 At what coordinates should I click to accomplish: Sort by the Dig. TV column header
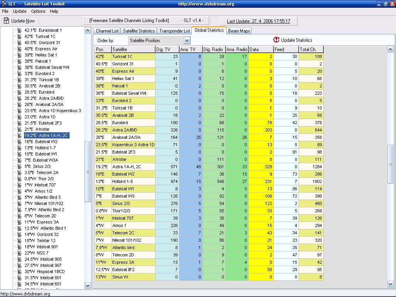pyautogui.click(x=167, y=49)
